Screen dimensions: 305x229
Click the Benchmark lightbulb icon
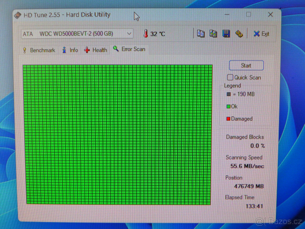[x=25, y=50]
